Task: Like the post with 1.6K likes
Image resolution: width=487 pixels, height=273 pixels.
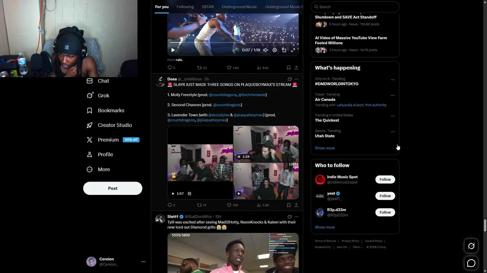Action: click(233, 67)
